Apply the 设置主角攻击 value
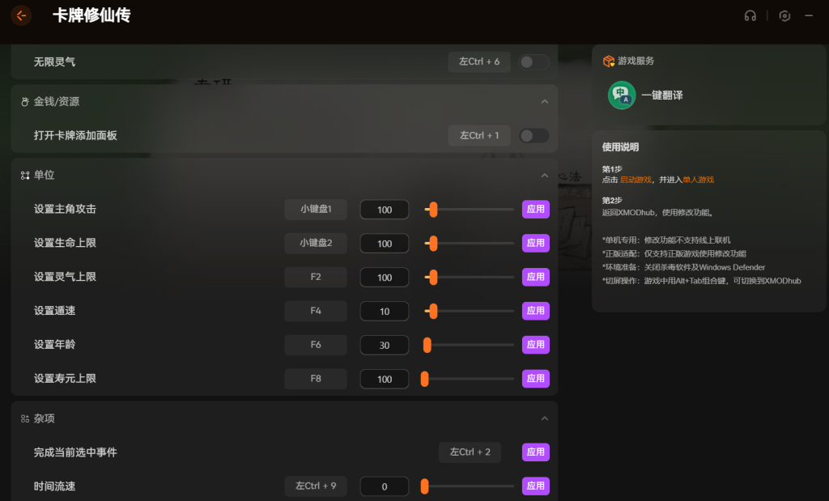The width and height of the screenshot is (829, 501). tap(535, 210)
